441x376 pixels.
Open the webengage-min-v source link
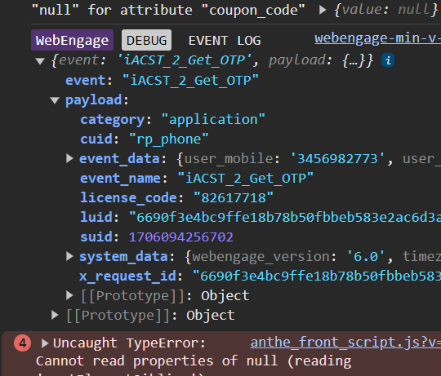(x=378, y=38)
